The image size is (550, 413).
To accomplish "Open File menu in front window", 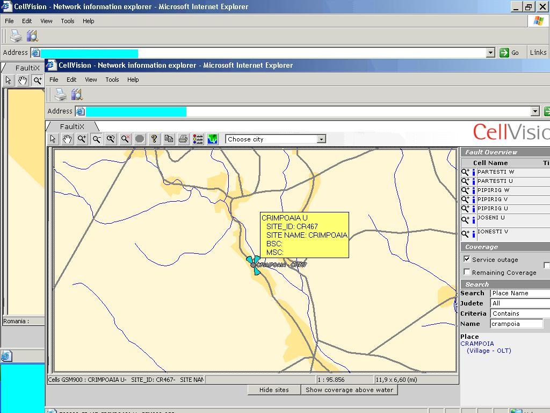I will pos(54,80).
